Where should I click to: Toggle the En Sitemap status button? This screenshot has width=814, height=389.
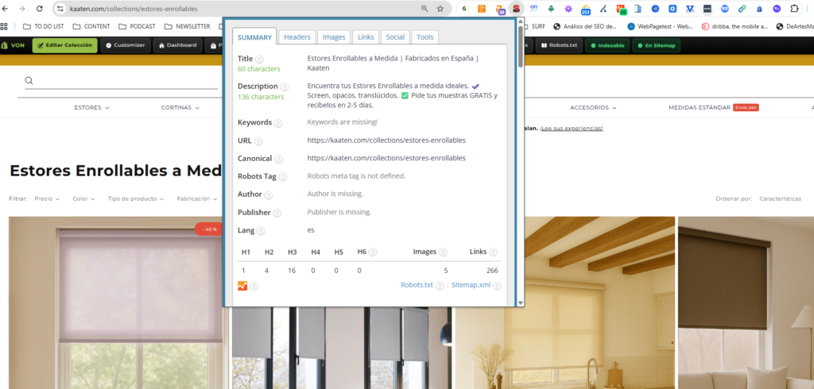pos(656,45)
